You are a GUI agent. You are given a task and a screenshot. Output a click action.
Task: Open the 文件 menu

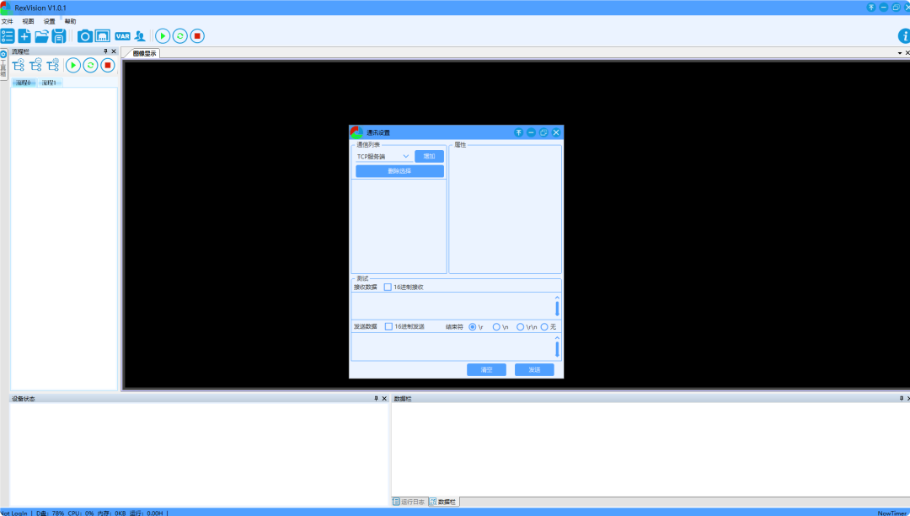pos(7,21)
